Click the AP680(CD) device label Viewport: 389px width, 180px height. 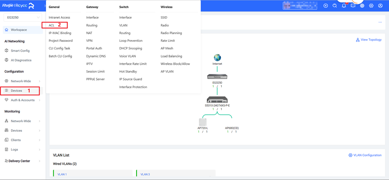(x=232, y=128)
